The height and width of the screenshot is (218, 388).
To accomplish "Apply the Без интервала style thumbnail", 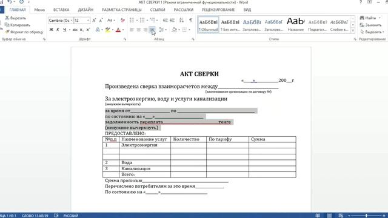I will (230, 24).
